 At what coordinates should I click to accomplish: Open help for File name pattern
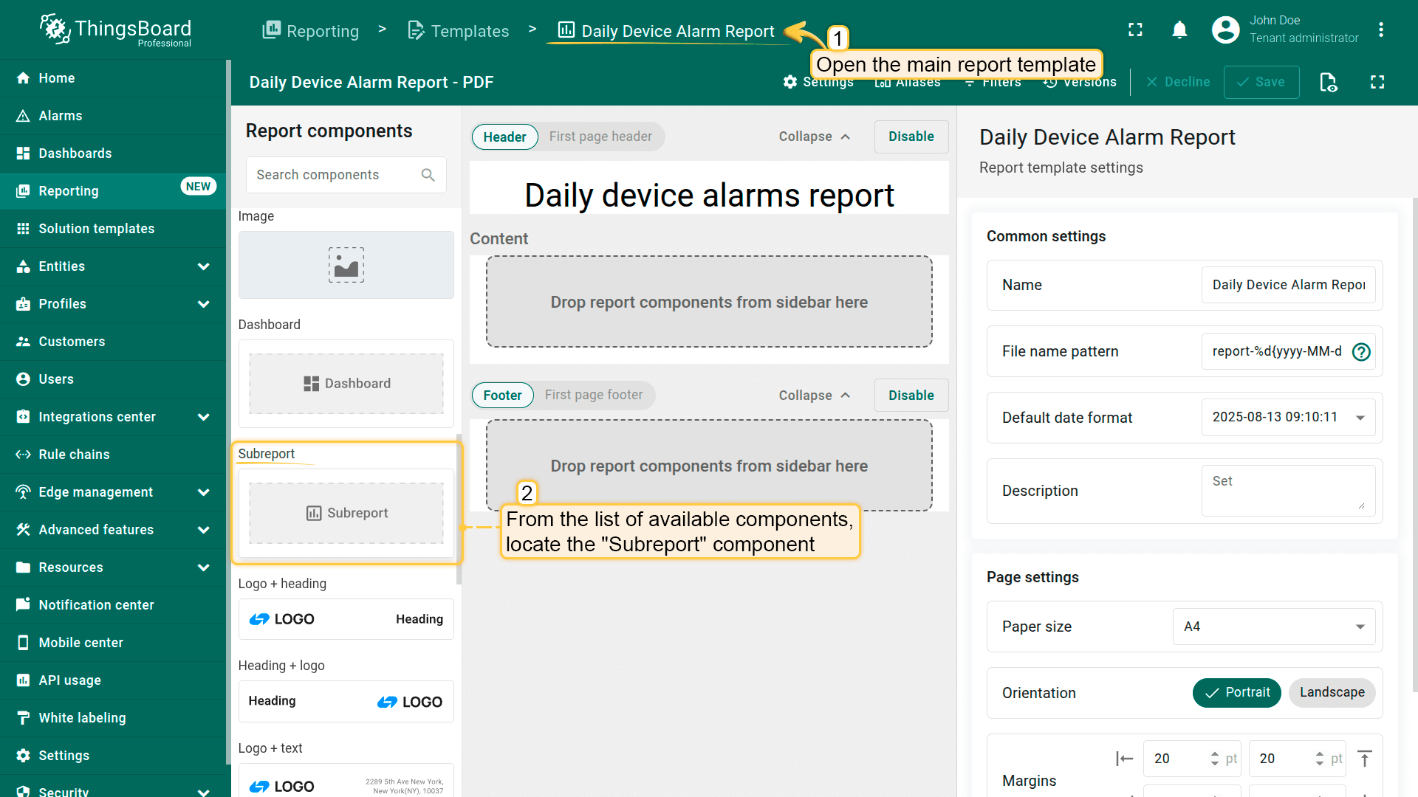pyautogui.click(x=1361, y=352)
